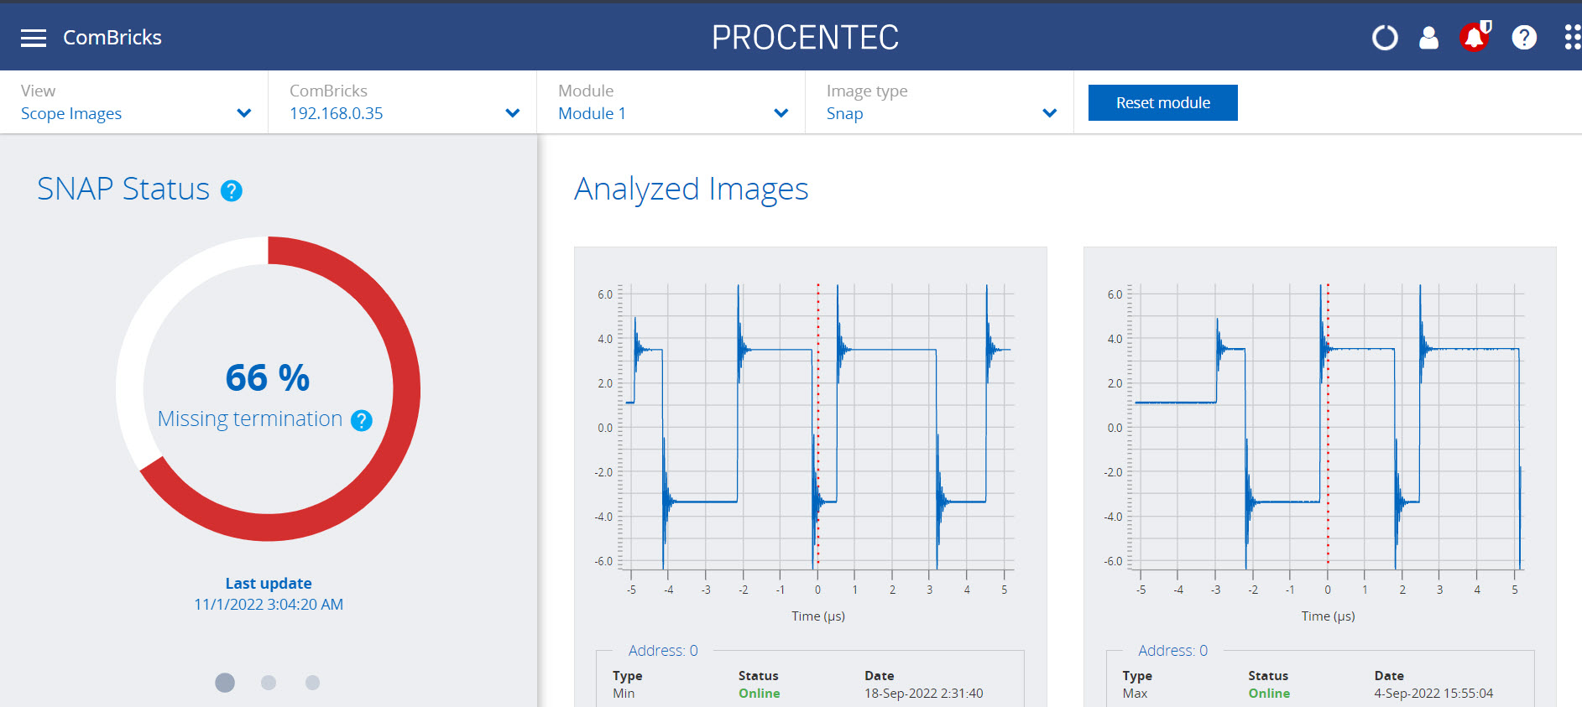Click help icon next to SNAP Status
The width and height of the screenshot is (1582, 707).
(232, 191)
